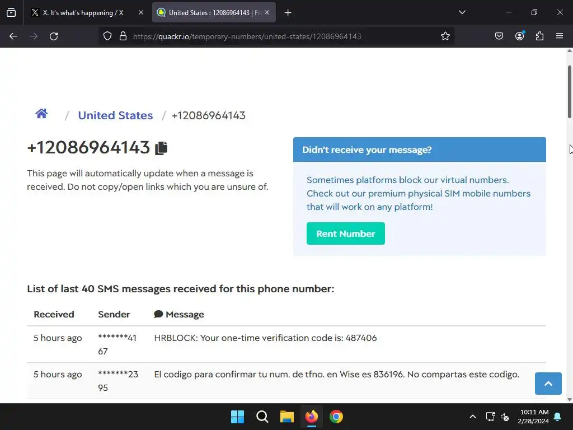The image size is (573, 430).
Task: Save page to Pocket
Action: (x=499, y=36)
